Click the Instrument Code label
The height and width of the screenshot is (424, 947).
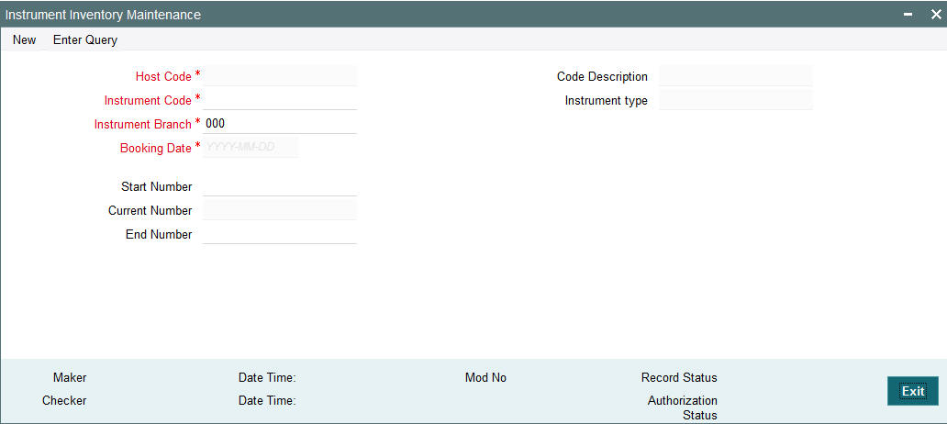click(148, 100)
